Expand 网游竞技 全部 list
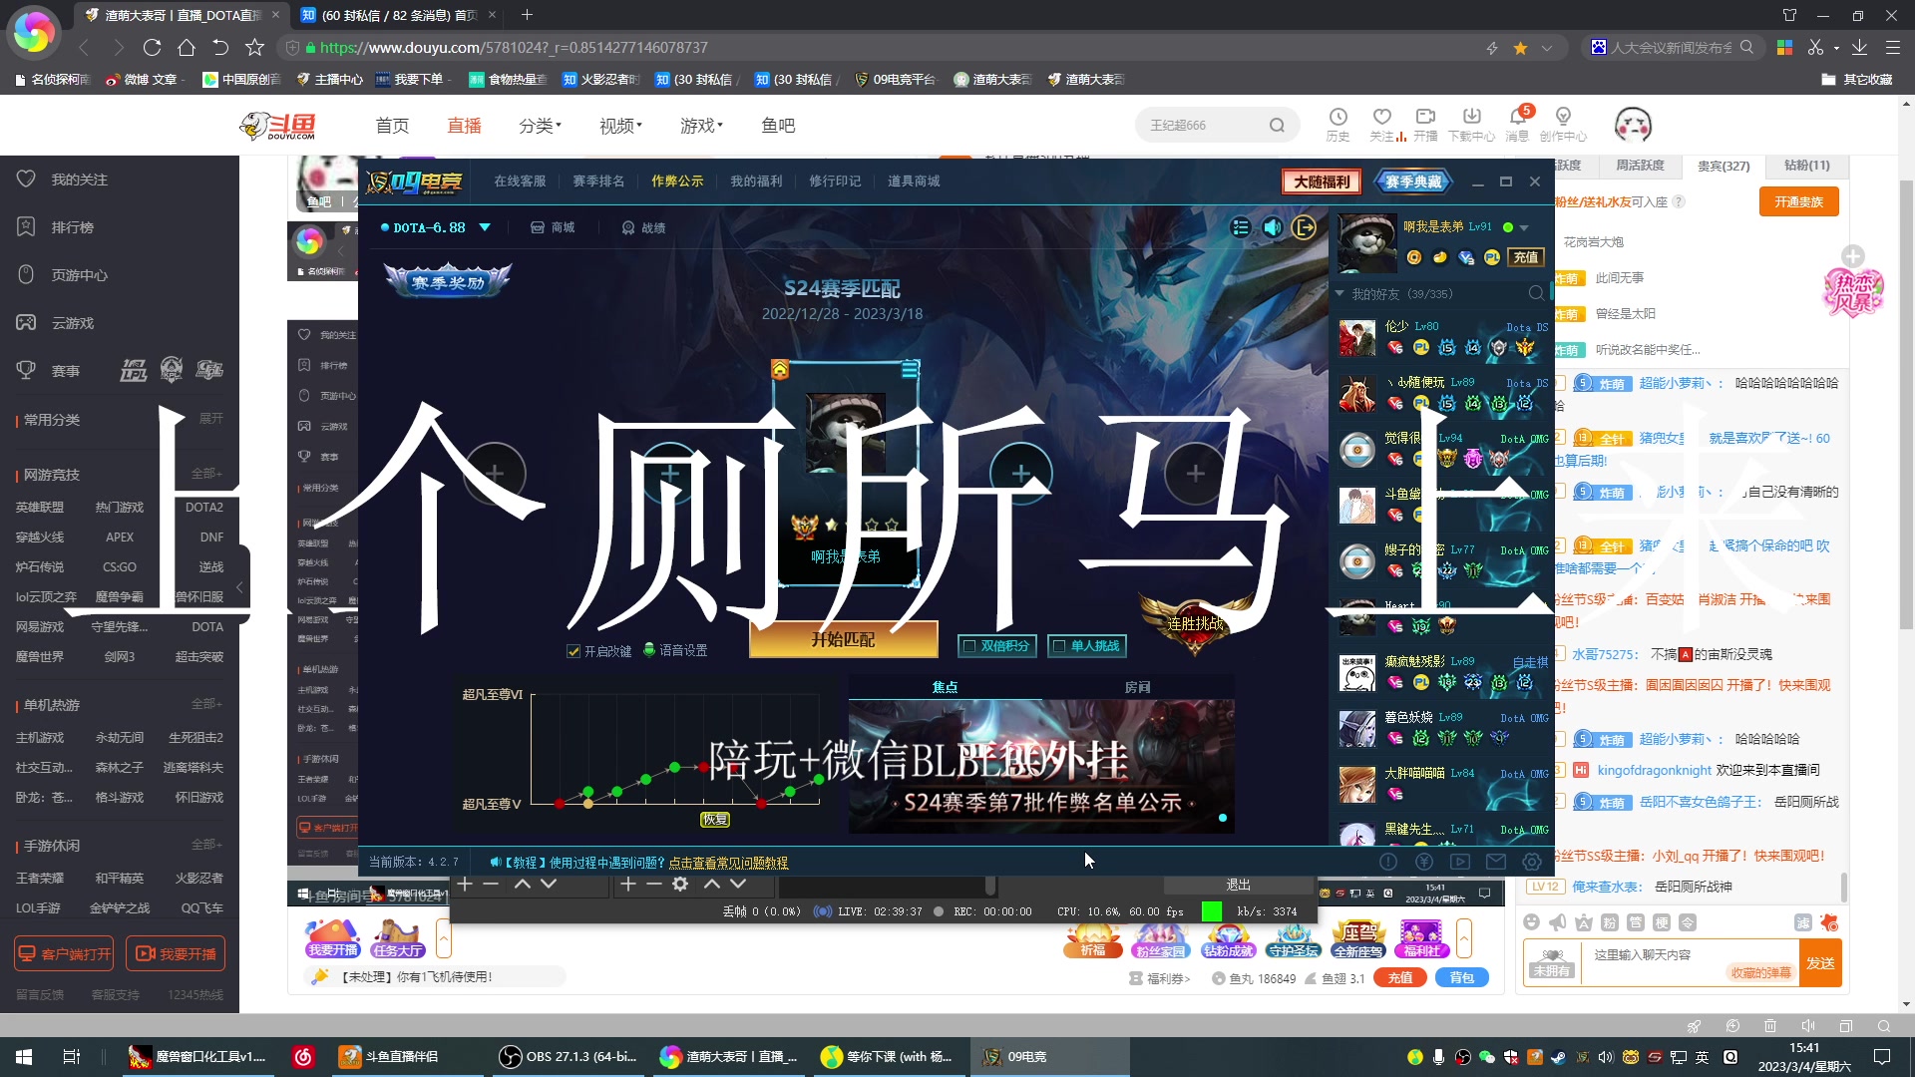1915x1077 pixels. [x=206, y=474]
